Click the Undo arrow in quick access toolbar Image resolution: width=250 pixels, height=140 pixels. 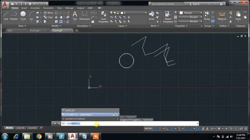click(x=34, y=3)
